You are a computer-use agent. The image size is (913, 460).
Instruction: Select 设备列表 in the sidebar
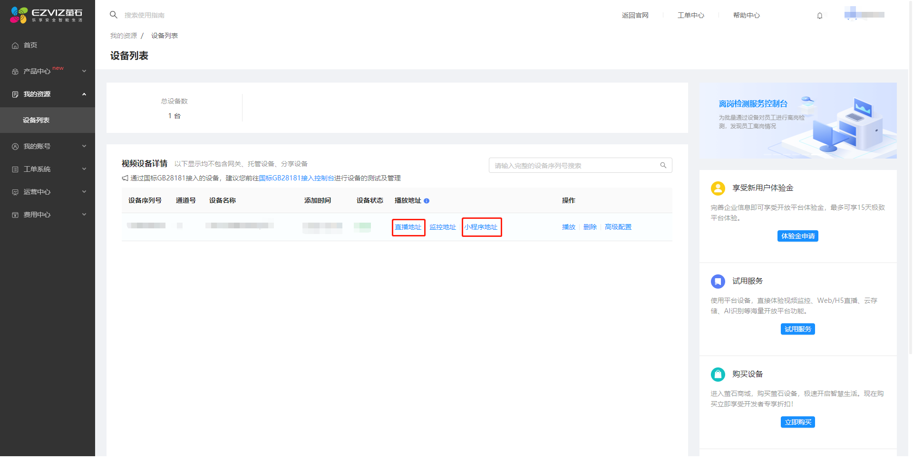pyautogui.click(x=36, y=120)
